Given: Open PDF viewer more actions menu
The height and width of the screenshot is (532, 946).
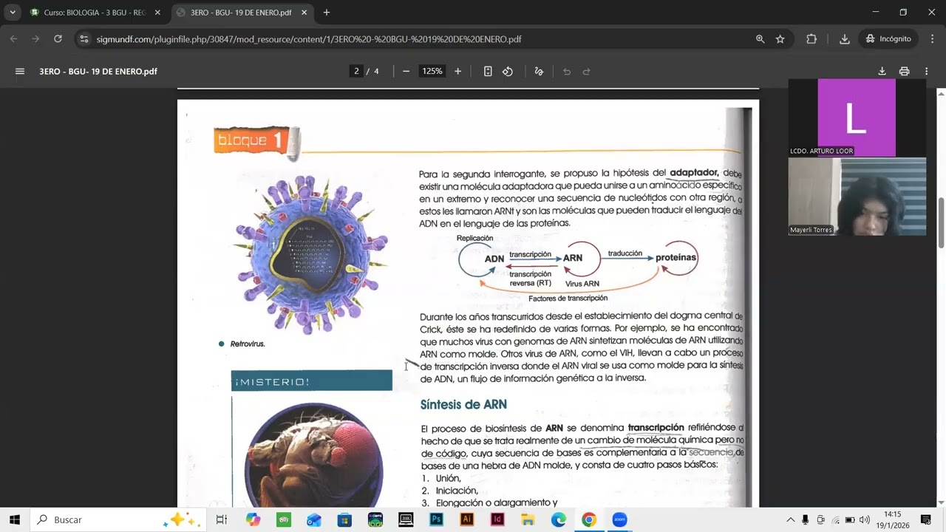Looking at the screenshot, I should click(x=926, y=72).
